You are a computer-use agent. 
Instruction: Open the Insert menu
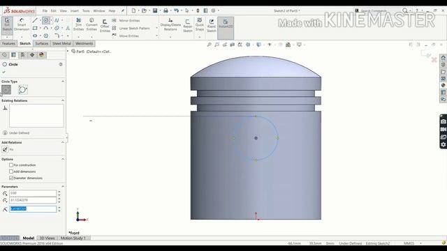click(75, 11)
